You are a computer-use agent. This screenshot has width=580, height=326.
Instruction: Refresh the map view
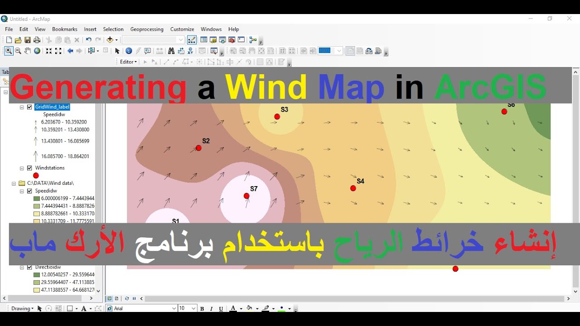pyautogui.click(x=127, y=299)
